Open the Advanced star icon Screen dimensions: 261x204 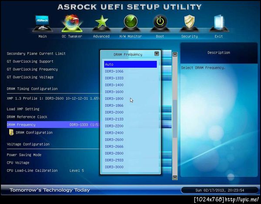coord(101,23)
